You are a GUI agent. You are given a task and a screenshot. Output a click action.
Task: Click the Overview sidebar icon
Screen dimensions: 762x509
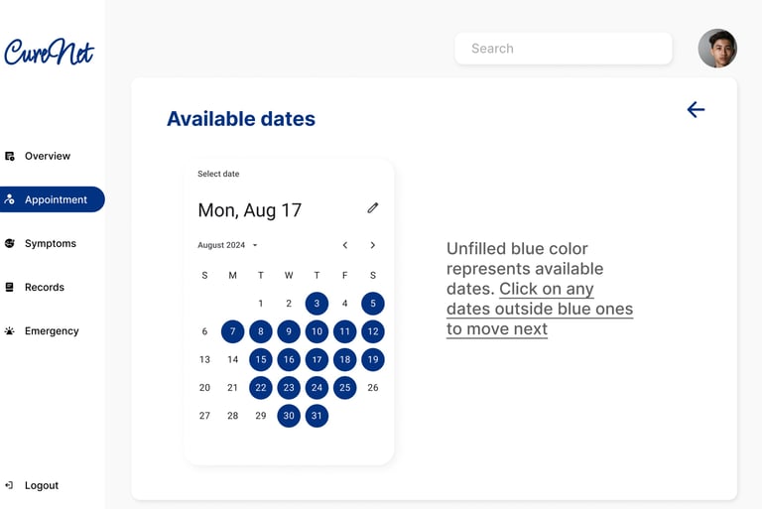tap(10, 156)
